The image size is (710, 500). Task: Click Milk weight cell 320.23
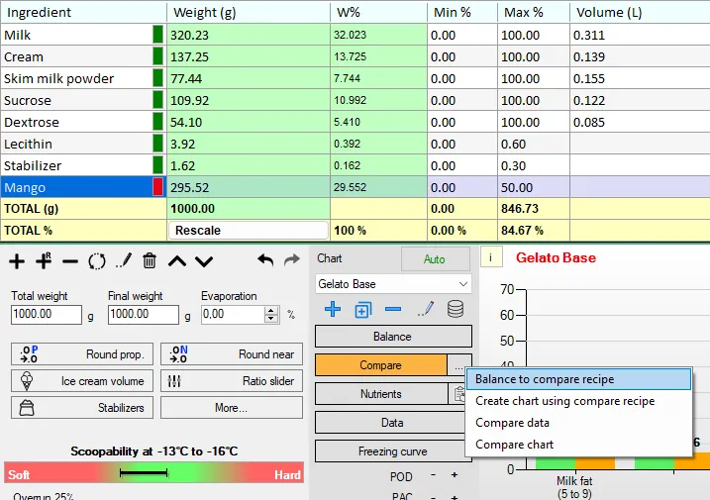click(249, 35)
